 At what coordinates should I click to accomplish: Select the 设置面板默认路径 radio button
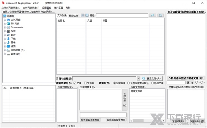pyautogui.click(x=128, y=83)
